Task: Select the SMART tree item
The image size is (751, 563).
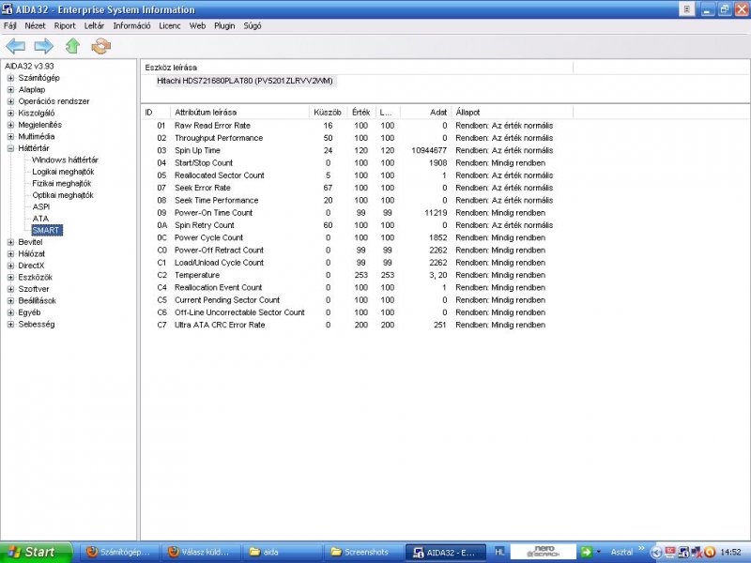Action: coord(46,230)
